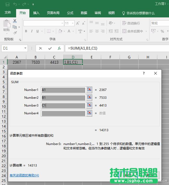Click the Number2 range selector icon
The width and height of the screenshot is (169, 185).
click(89, 98)
